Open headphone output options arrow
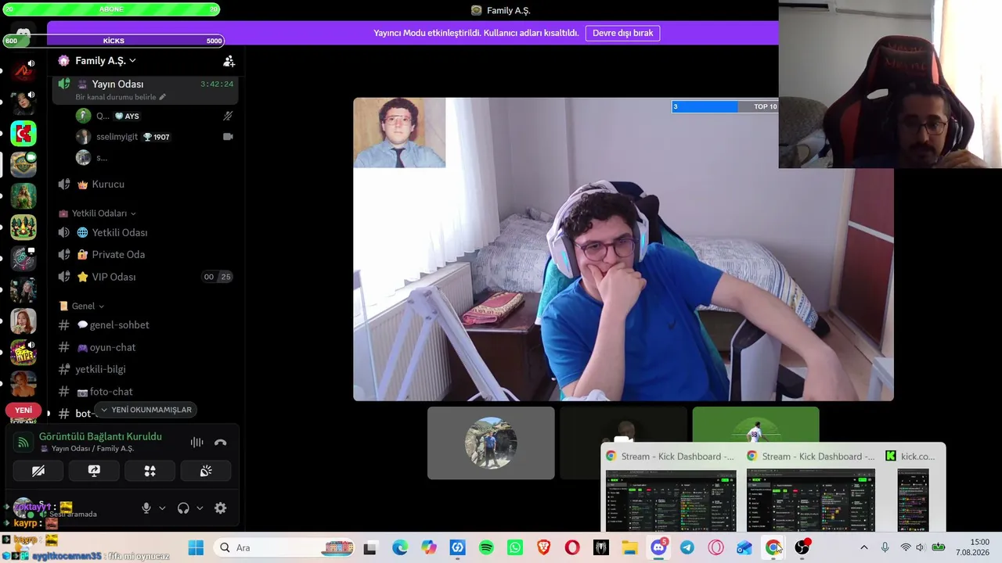Image resolution: width=1002 pixels, height=563 pixels. pyautogui.click(x=200, y=508)
